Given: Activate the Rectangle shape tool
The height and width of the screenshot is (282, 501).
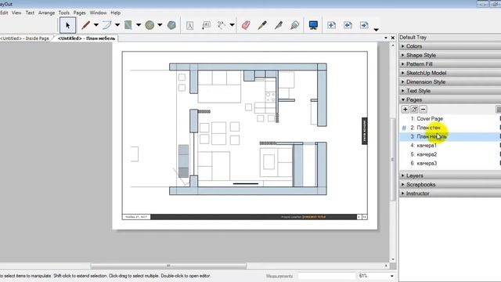Looking at the screenshot, I should pos(128,25).
